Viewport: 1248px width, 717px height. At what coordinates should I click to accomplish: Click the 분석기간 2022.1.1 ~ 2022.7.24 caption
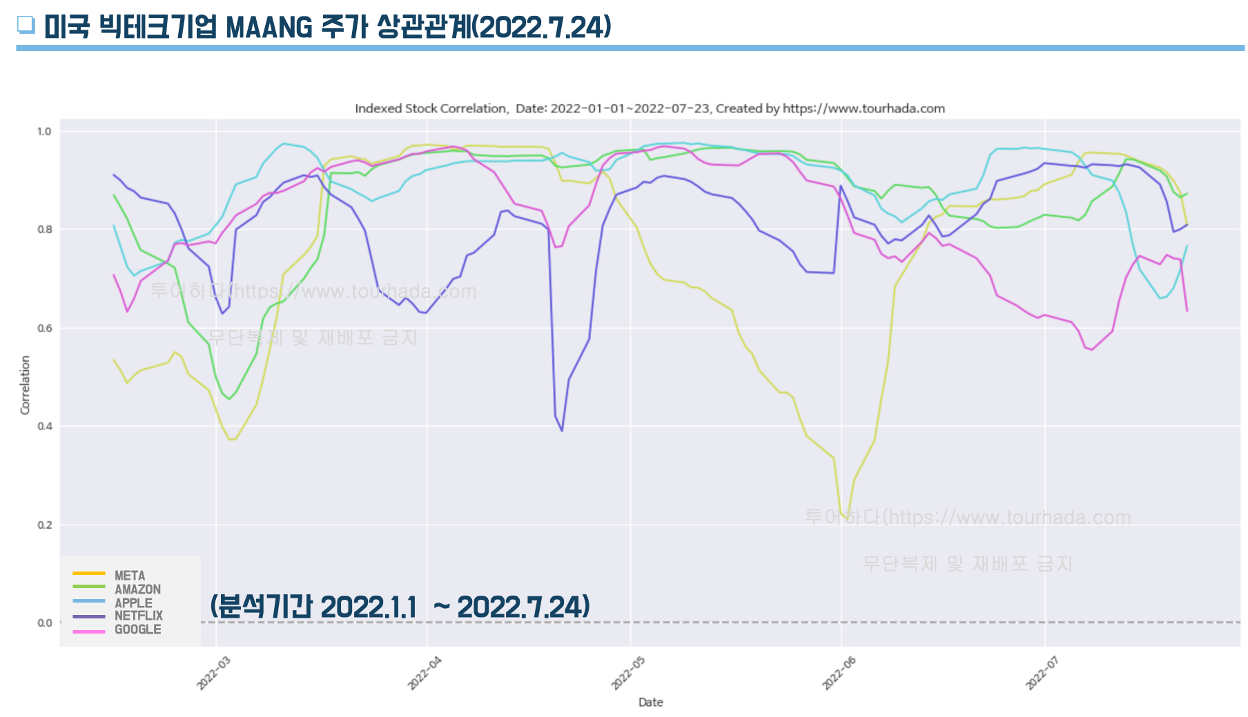[400, 607]
